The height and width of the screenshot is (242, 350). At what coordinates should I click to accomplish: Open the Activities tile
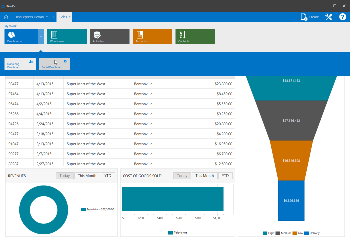[109, 37]
